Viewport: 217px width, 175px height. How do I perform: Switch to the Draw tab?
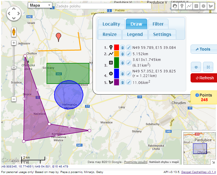pyautogui.click(x=136, y=24)
